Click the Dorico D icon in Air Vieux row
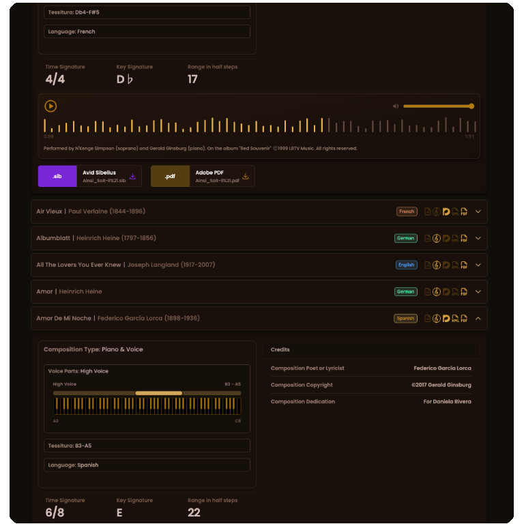 446,212
